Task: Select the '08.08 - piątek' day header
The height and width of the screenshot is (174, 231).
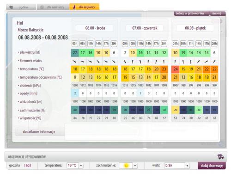Action: coord(195,28)
